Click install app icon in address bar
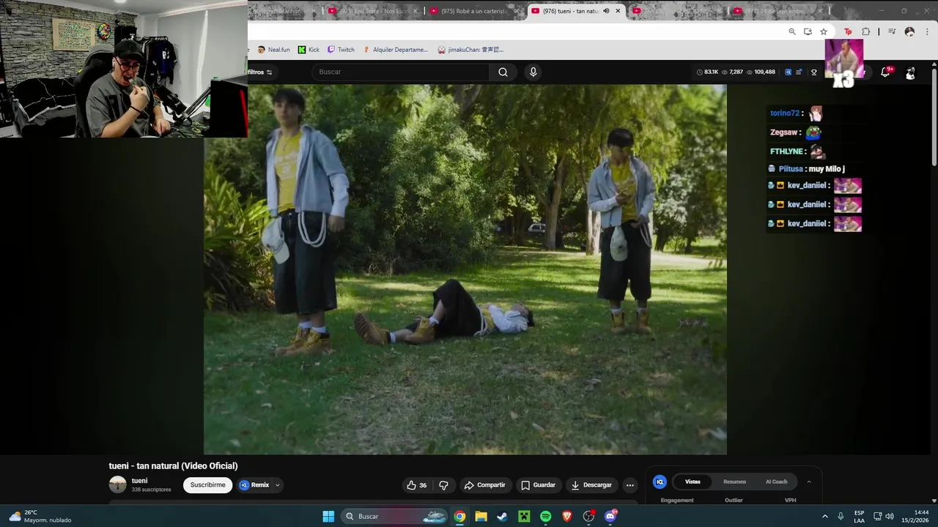Image resolution: width=938 pixels, height=527 pixels. pos(808,31)
